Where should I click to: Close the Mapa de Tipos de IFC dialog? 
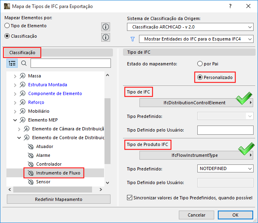tap(248, 6)
